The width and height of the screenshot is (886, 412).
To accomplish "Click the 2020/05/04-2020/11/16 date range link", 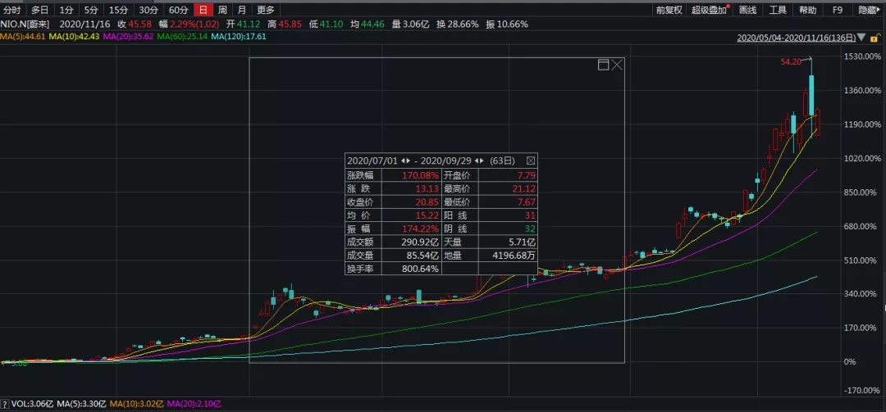I will point(796,38).
